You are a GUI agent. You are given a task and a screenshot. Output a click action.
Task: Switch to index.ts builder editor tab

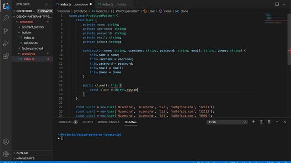point(114,4)
